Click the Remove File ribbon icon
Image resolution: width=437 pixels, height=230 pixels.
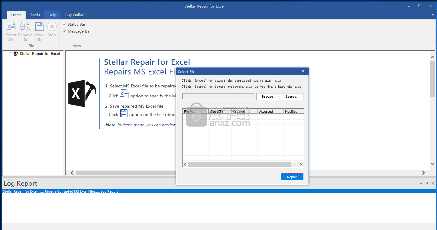click(x=25, y=27)
